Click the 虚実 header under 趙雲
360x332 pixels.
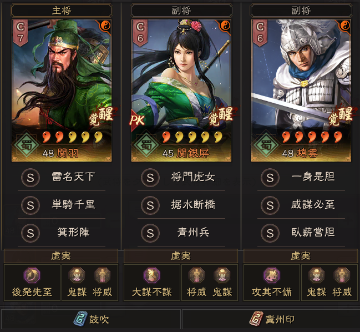301,256
